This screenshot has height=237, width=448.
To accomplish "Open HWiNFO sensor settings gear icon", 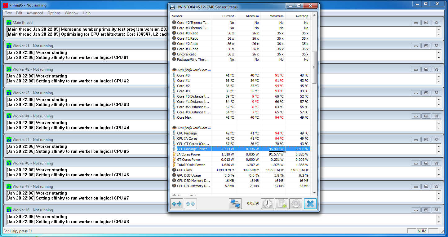I will pyautogui.click(x=296, y=204).
